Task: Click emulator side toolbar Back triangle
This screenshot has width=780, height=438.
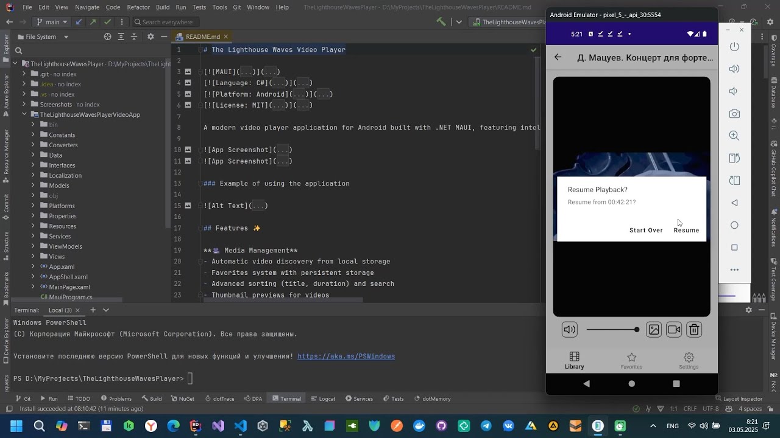Action: [734, 203]
